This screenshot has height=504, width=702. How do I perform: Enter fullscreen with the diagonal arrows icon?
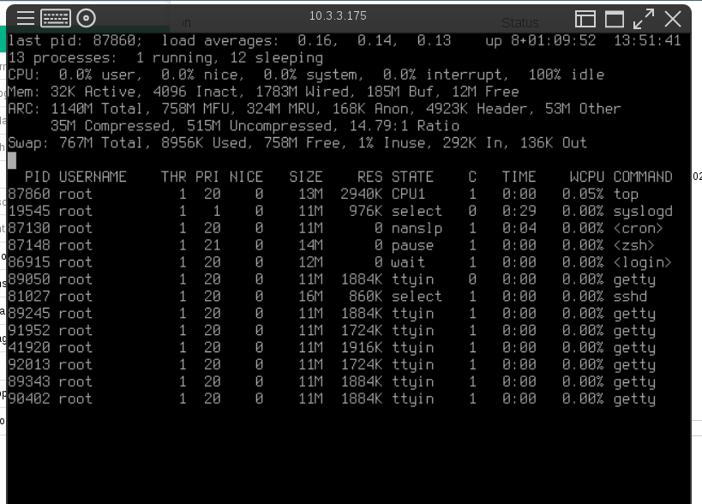pyautogui.click(x=643, y=19)
